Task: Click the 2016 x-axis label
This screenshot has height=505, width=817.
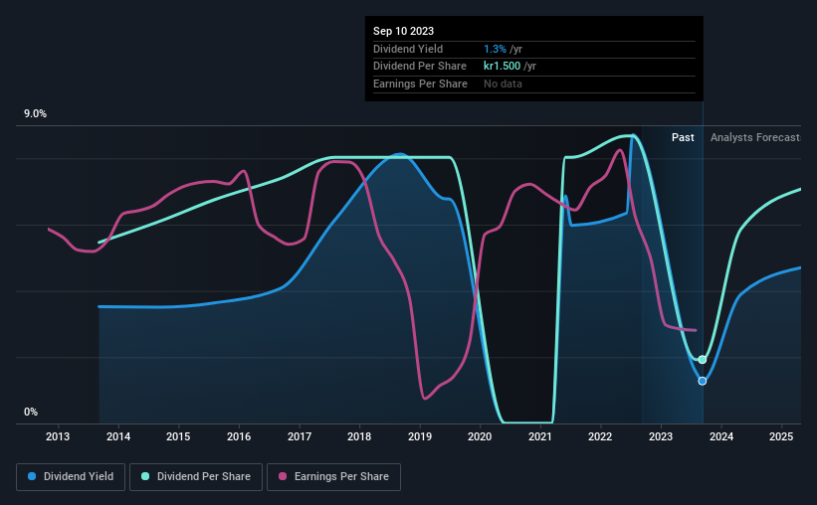Action: coord(239,436)
